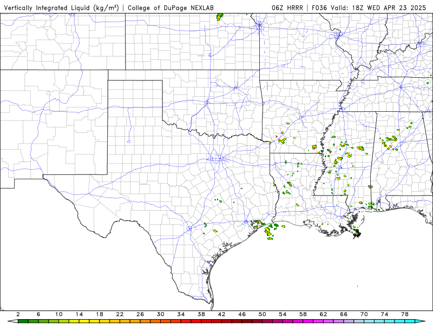Click the colorbar label '38'
The width and height of the screenshot is (433, 324).
tap(201, 314)
